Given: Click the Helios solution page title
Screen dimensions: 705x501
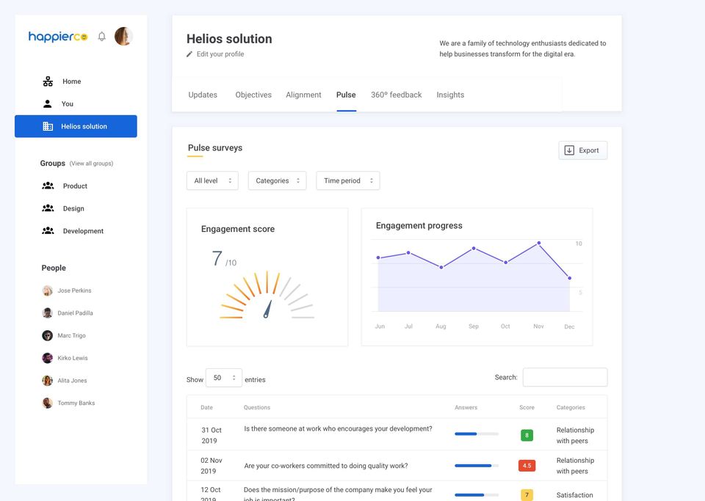Looking at the screenshot, I should pyautogui.click(x=229, y=39).
